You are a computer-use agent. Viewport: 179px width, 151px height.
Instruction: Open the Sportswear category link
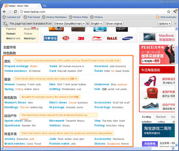tap(12, 126)
